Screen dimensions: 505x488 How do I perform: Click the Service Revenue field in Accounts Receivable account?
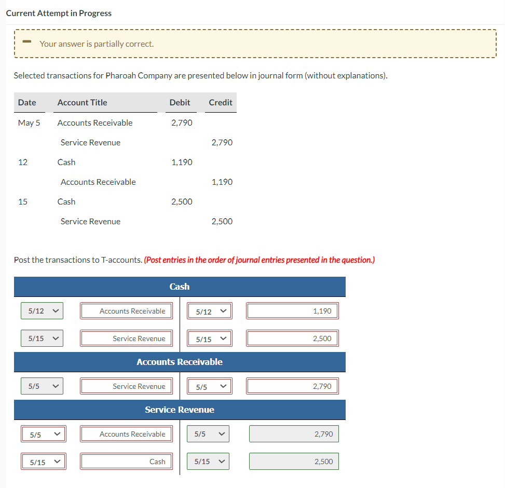[x=126, y=386]
